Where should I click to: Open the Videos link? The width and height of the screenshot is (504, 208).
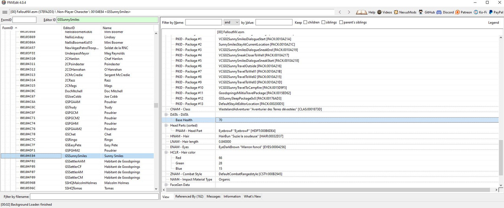[384, 12]
